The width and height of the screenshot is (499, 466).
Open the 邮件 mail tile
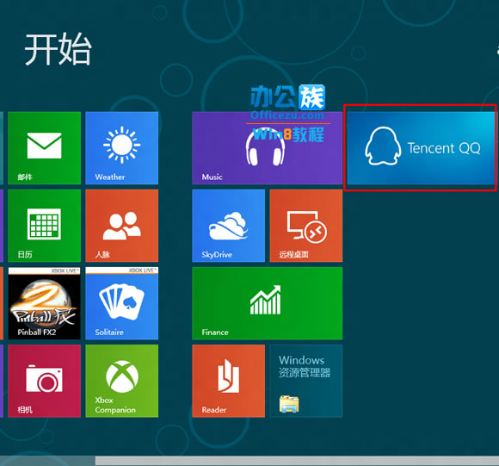(44, 148)
